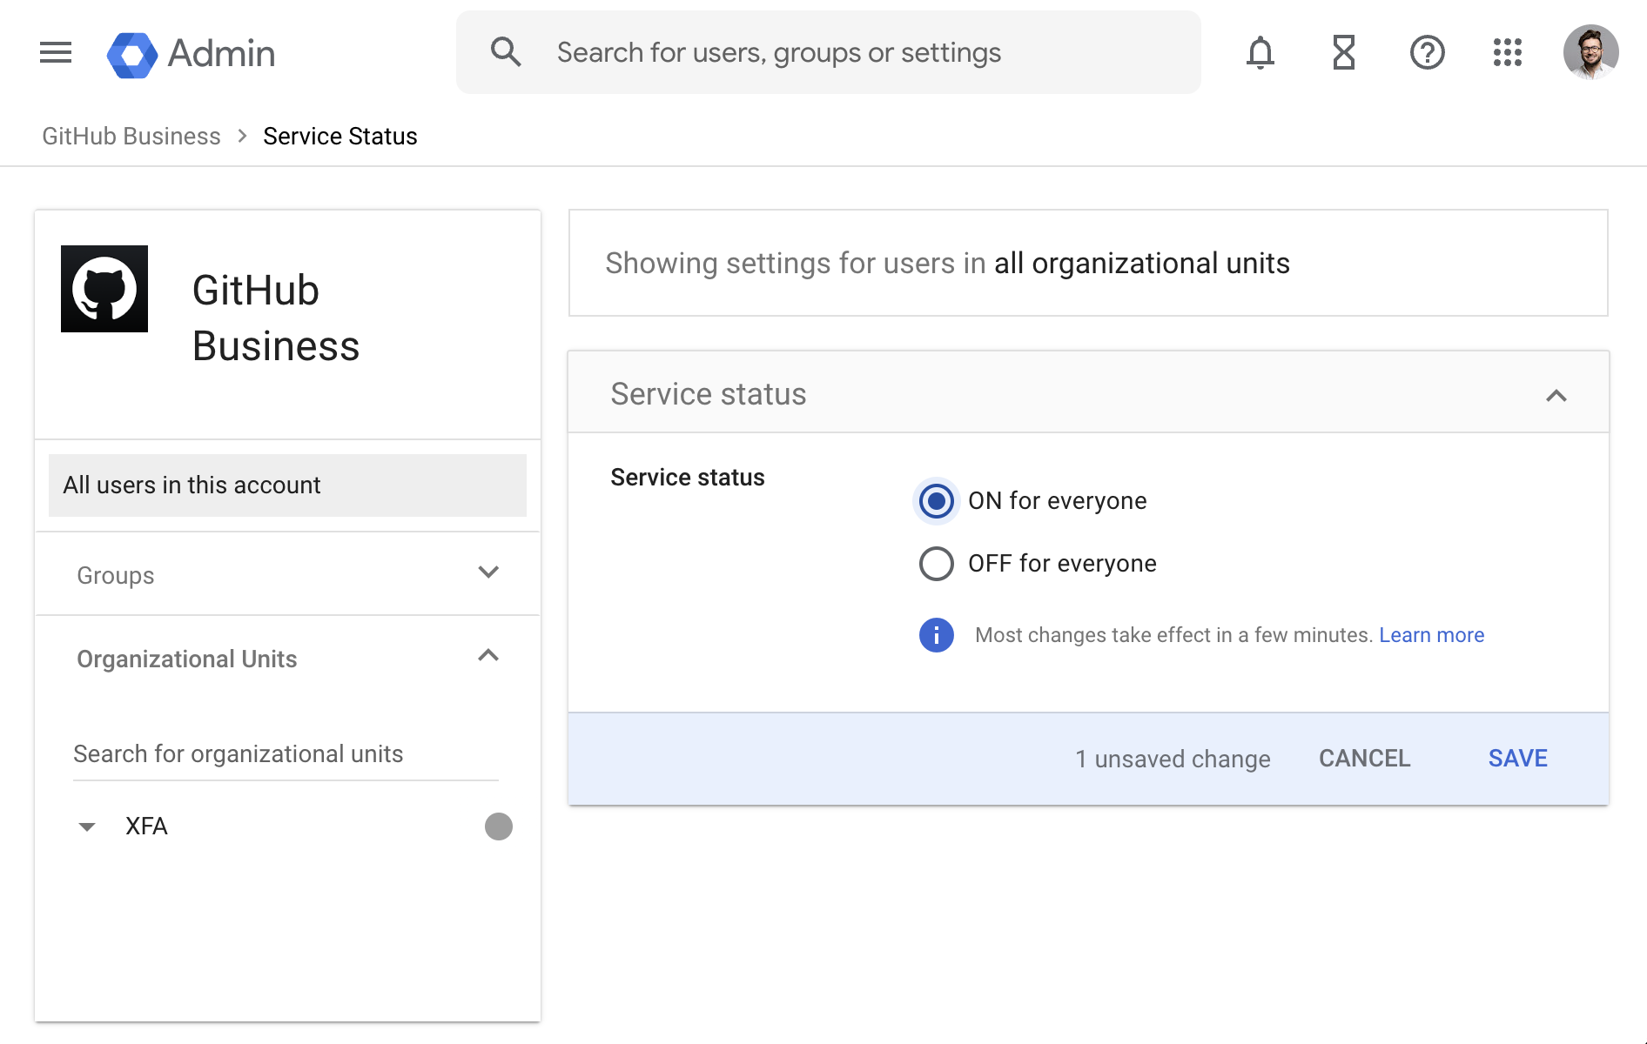
Task: Click the blue info icon
Action: (937, 635)
